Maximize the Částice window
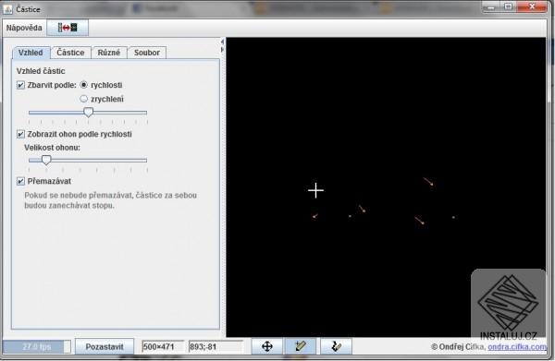Image resolution: width=555 pixels, height=361 pixels. pyautogui.click(x=509, y=7)
